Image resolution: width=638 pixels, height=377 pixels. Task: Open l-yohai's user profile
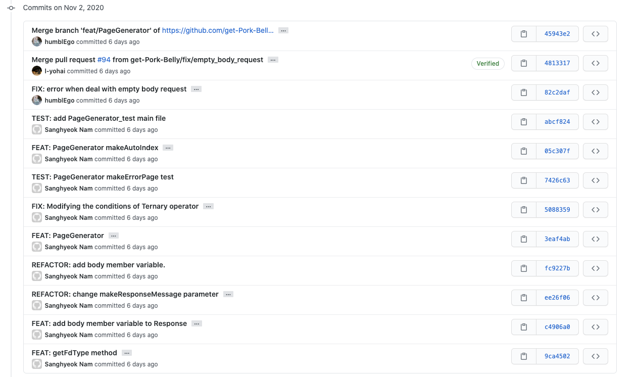pos(55,71)
